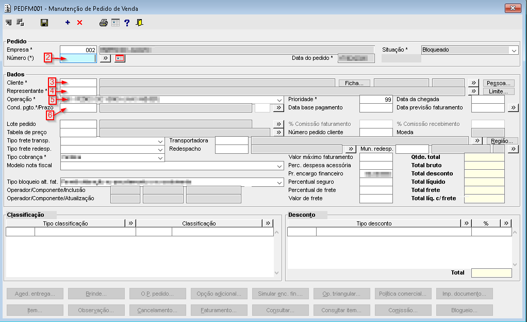Click lookup arrows left of Pessoa button
The height and width of the screenshot is (322, 527).
coord(473,83)
